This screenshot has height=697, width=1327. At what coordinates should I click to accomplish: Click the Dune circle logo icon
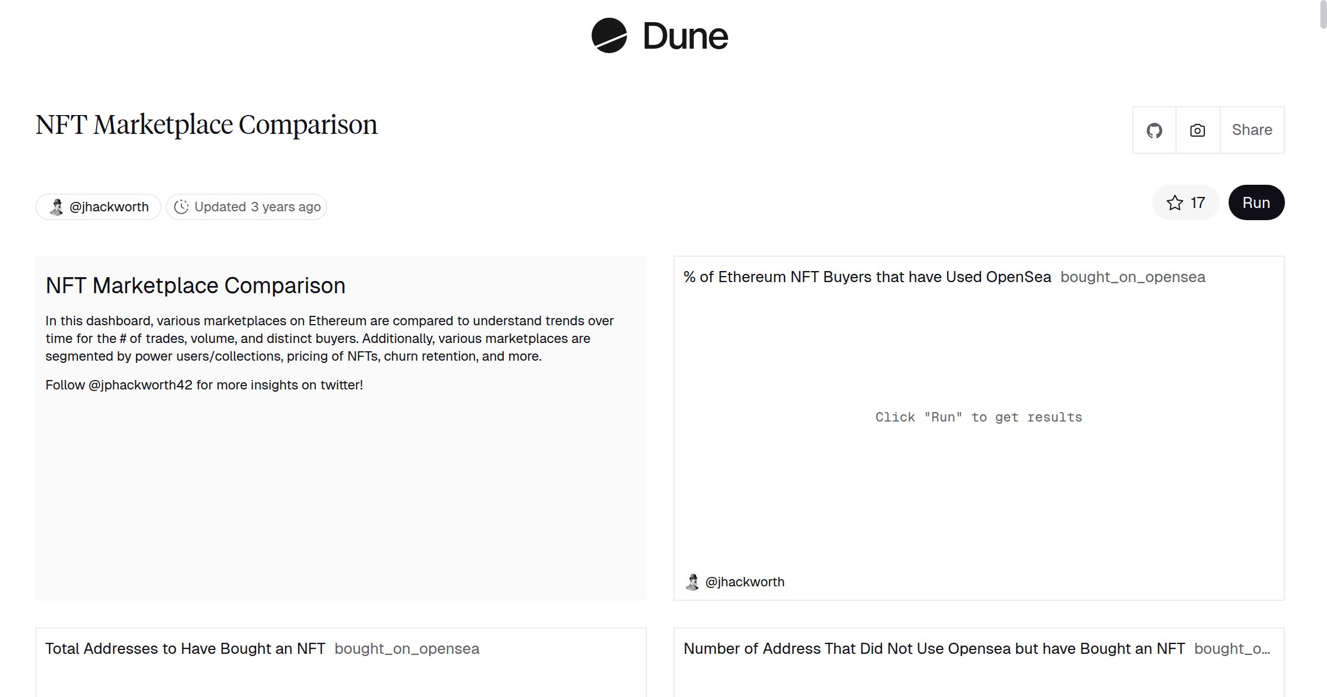tap(609, 35)
